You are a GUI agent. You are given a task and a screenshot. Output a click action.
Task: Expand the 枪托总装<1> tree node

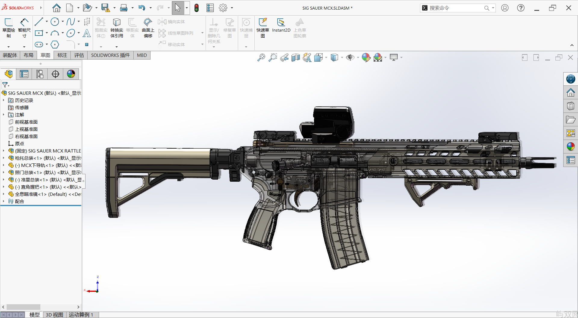4,158
